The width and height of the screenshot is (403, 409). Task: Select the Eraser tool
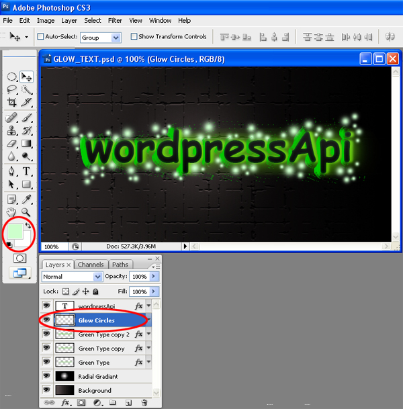[11, 143]
